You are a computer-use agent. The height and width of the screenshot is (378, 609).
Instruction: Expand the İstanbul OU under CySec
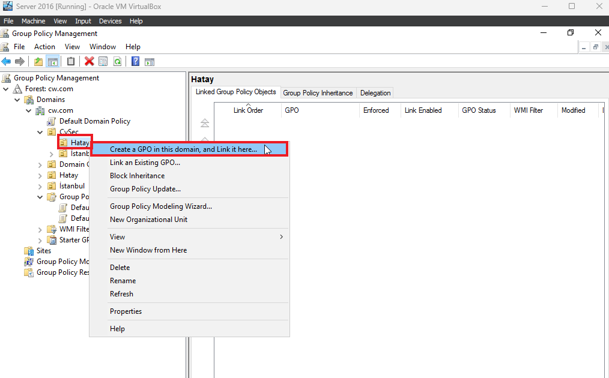coord(51,154)
